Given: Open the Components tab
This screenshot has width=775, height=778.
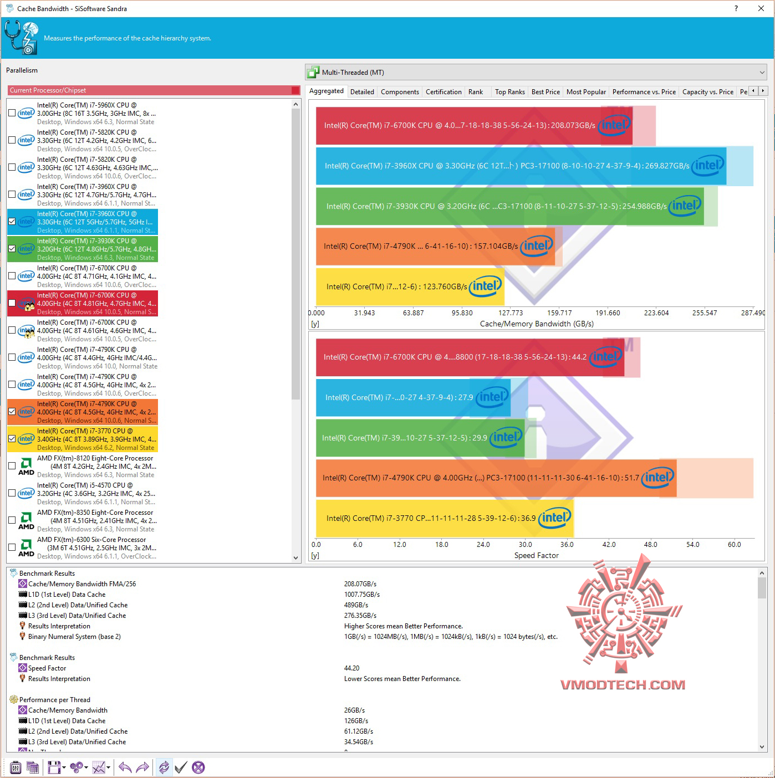Looking at the screenshot, I should tap(400, 92).
